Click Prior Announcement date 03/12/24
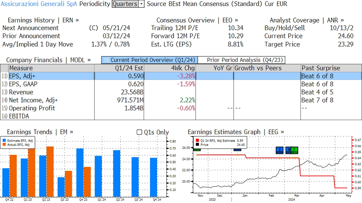The image size is (362, 203). tap(116, 36)
